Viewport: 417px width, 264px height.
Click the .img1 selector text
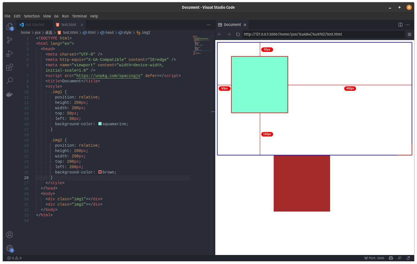[x=56, y=92]
